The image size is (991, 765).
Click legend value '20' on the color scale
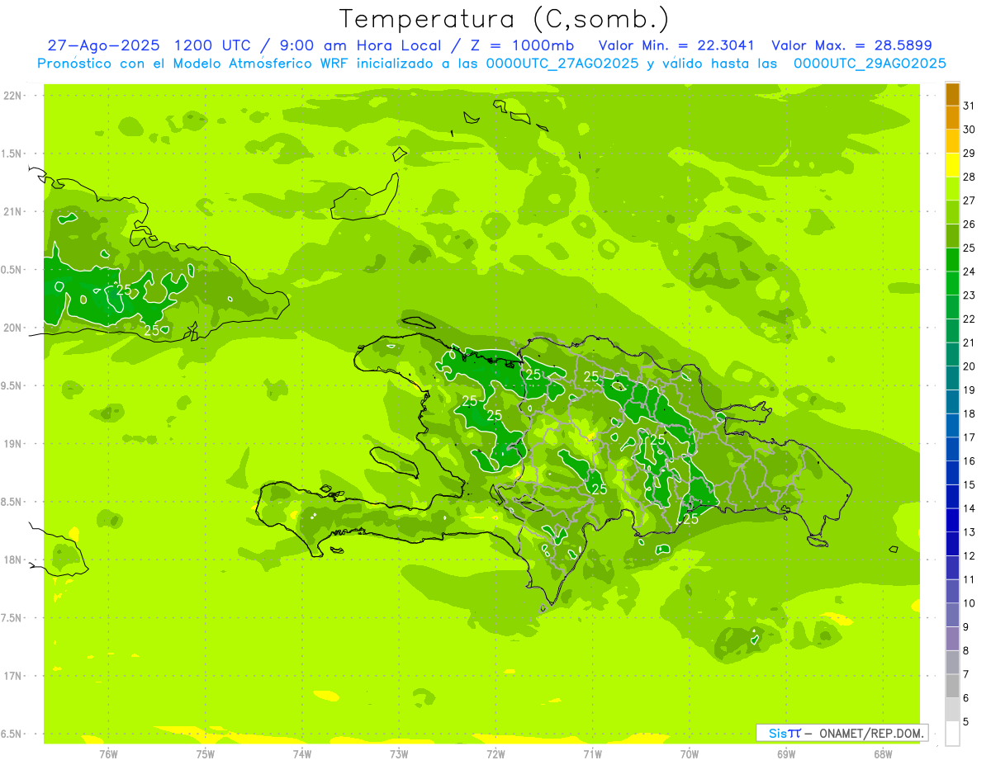pos(970,366)
